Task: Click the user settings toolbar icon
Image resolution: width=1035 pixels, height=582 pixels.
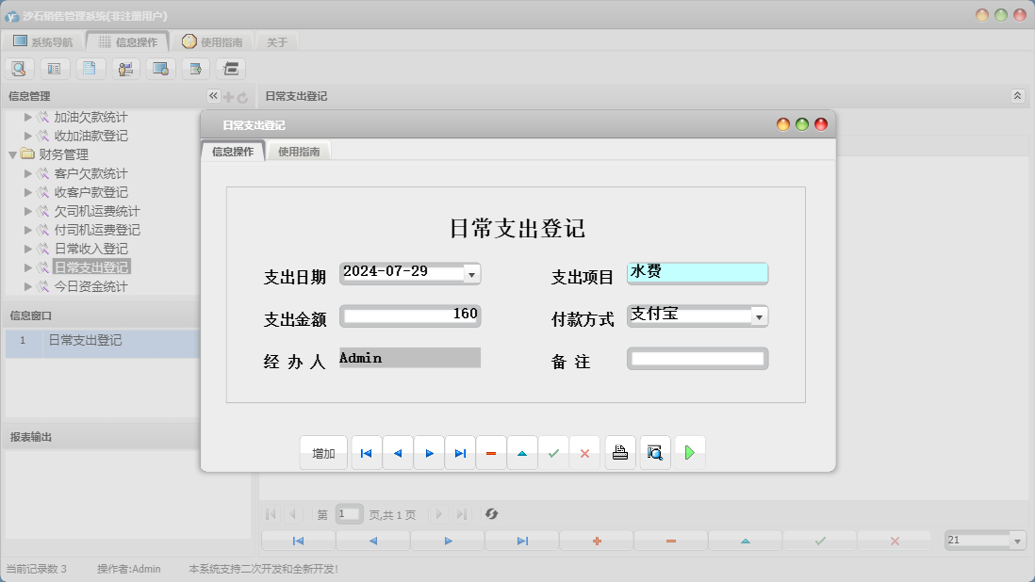Action: click(x=124, y=68)
